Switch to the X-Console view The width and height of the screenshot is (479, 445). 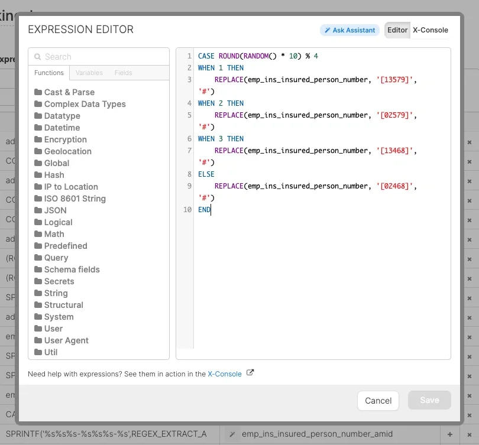click(x=430, y=30)
